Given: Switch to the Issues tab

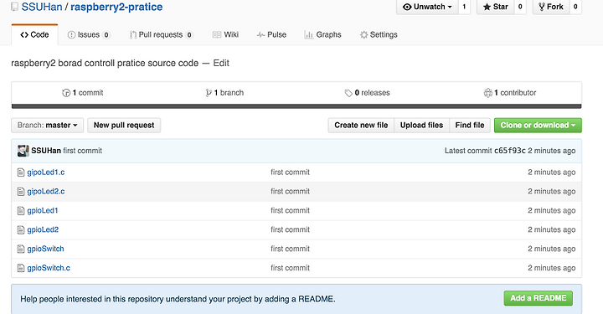Looking at the screenshot, I should click(89, 34).
